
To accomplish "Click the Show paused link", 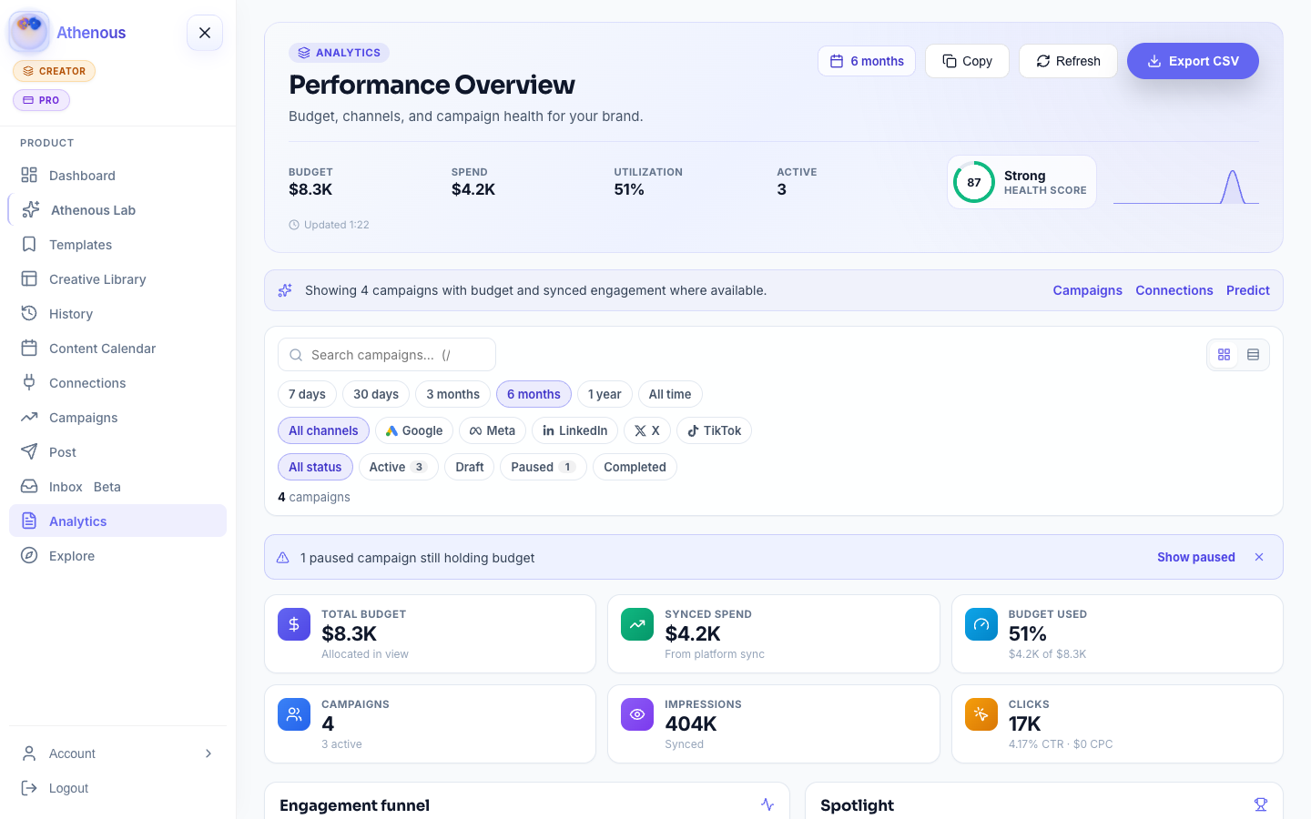I will point(1196,557).
